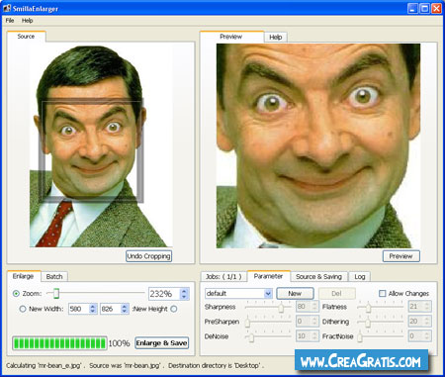The image size is (445, 377).
Task: Decrease zoom percentage with spinner down arrow
Action: (x=184, y=296)
